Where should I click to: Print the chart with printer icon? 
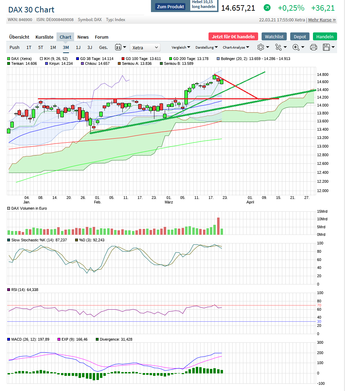[314, 47]
